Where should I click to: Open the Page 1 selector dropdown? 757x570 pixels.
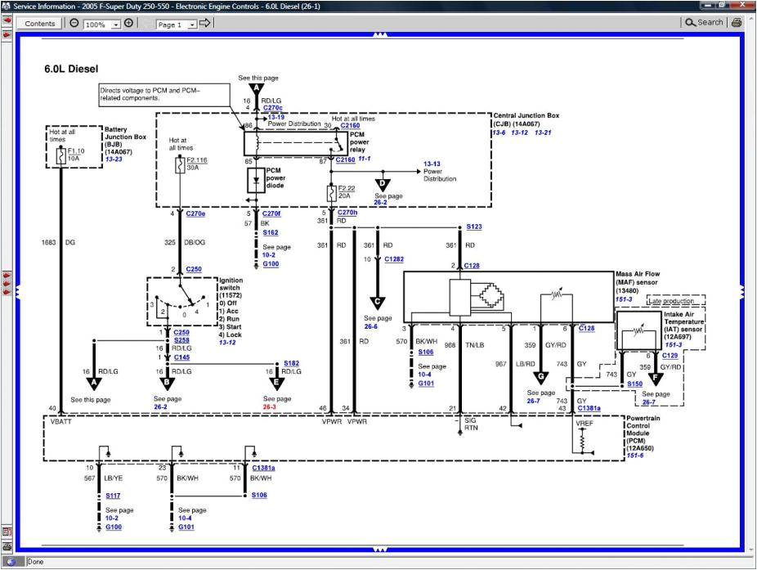(x=192, y=25)
